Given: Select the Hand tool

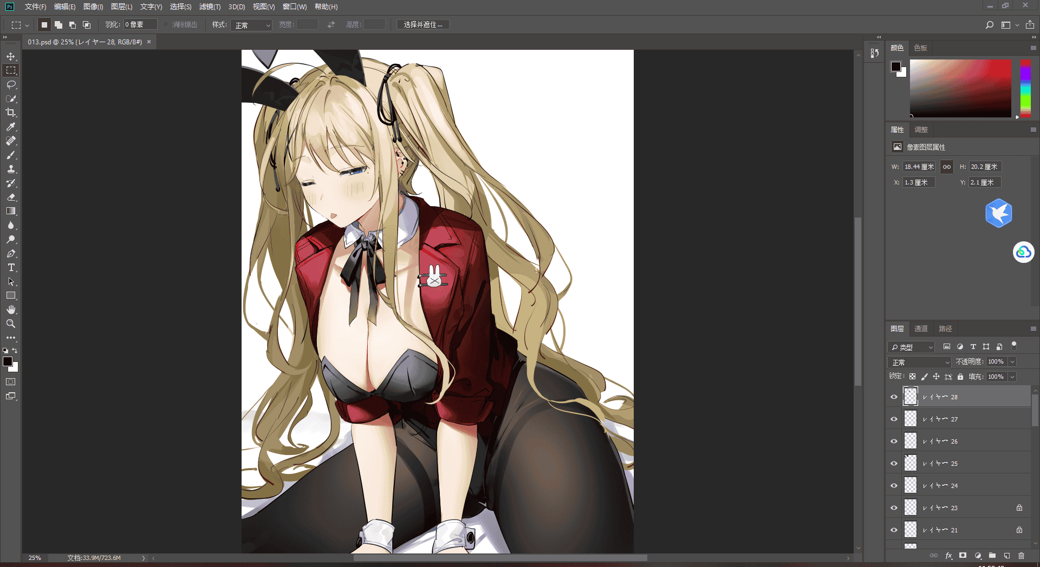Looking at the screenshot, I should 11,309.
